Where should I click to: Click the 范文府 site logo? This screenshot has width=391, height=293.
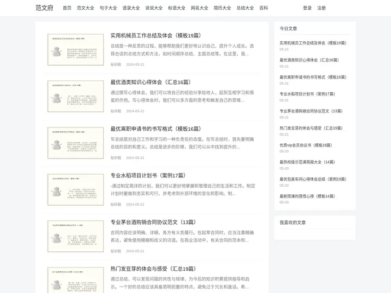pos(44,8)
